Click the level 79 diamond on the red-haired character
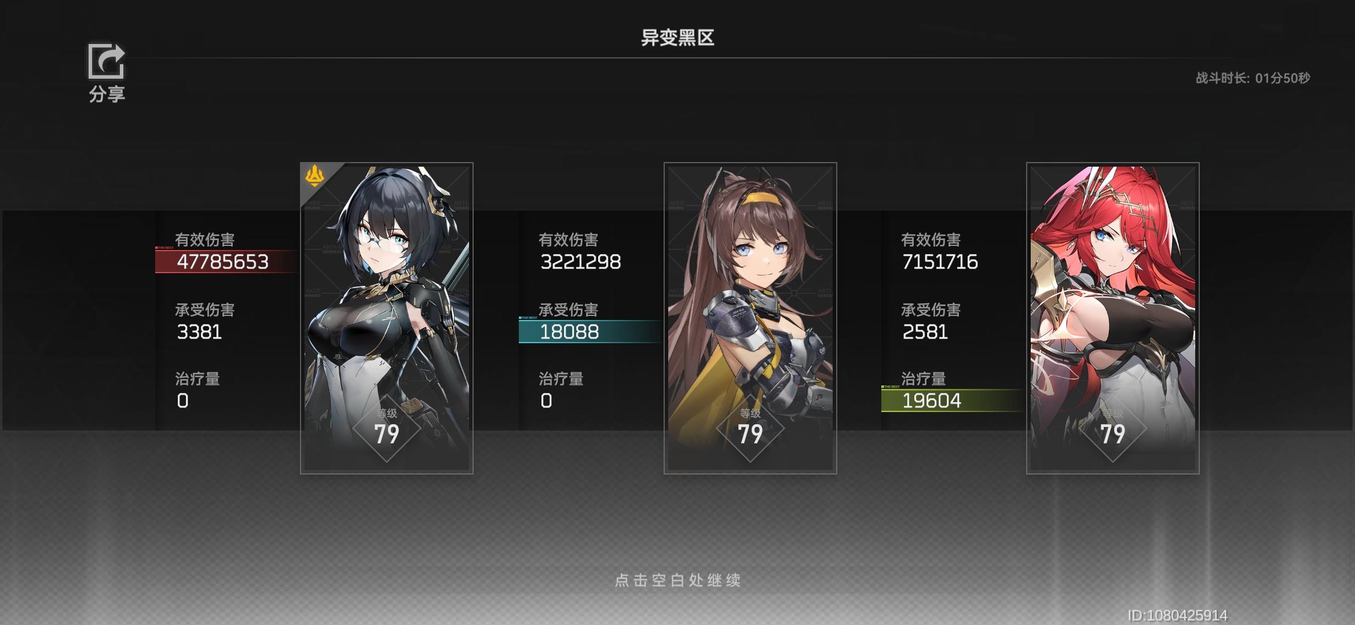The height and width of the screenshot is (625, 1355). [x=1112, y=429]
